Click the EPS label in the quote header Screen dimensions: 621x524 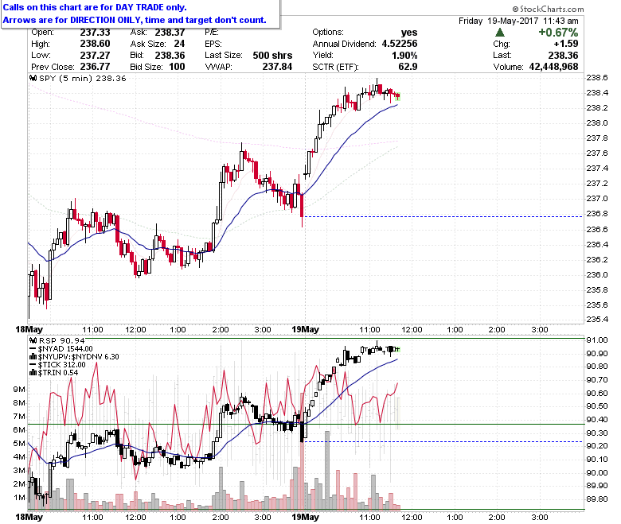pos(213,44)
